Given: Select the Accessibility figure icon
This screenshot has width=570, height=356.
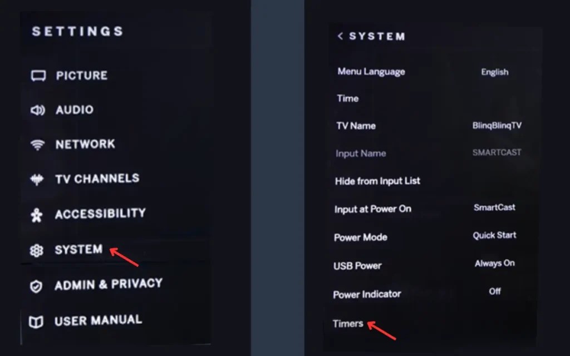Looking at the screenshot, I should tap(37, 213).
